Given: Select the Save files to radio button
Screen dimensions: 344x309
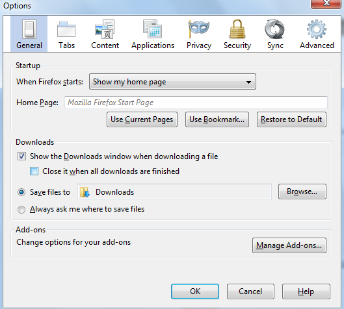Looking at the screenshot, I should (21, 192).
